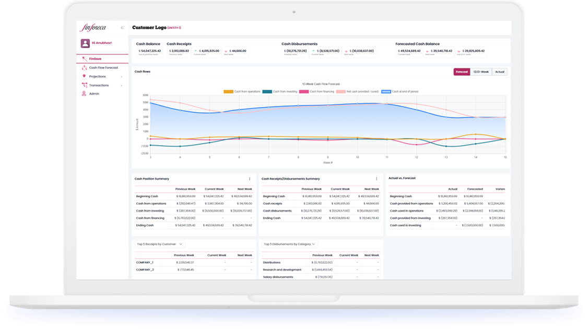Click Cash provided from operations row label
The width and height of the screenshot is (588, 329).
click(x=411, y=204)
